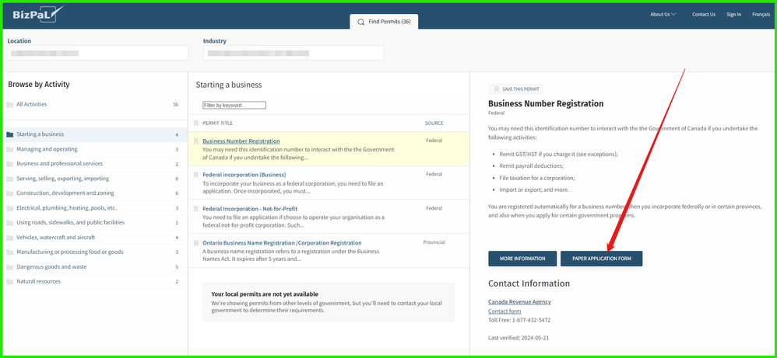Click folder icon next to All Activities
The image size is (777, 358).
[x=9, y=105]
